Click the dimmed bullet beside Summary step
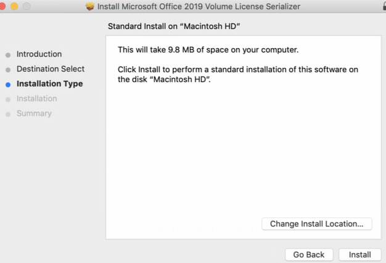 (8, 114)
